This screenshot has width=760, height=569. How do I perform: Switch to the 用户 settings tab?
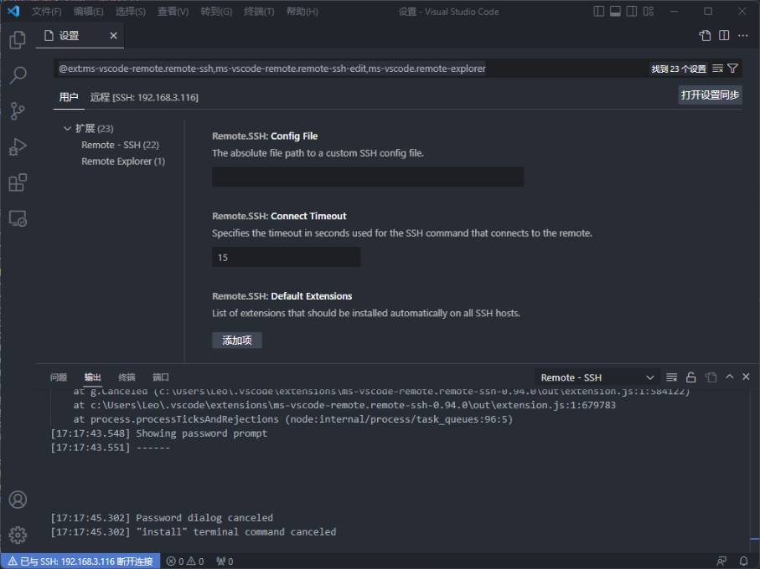pos(69,97)
